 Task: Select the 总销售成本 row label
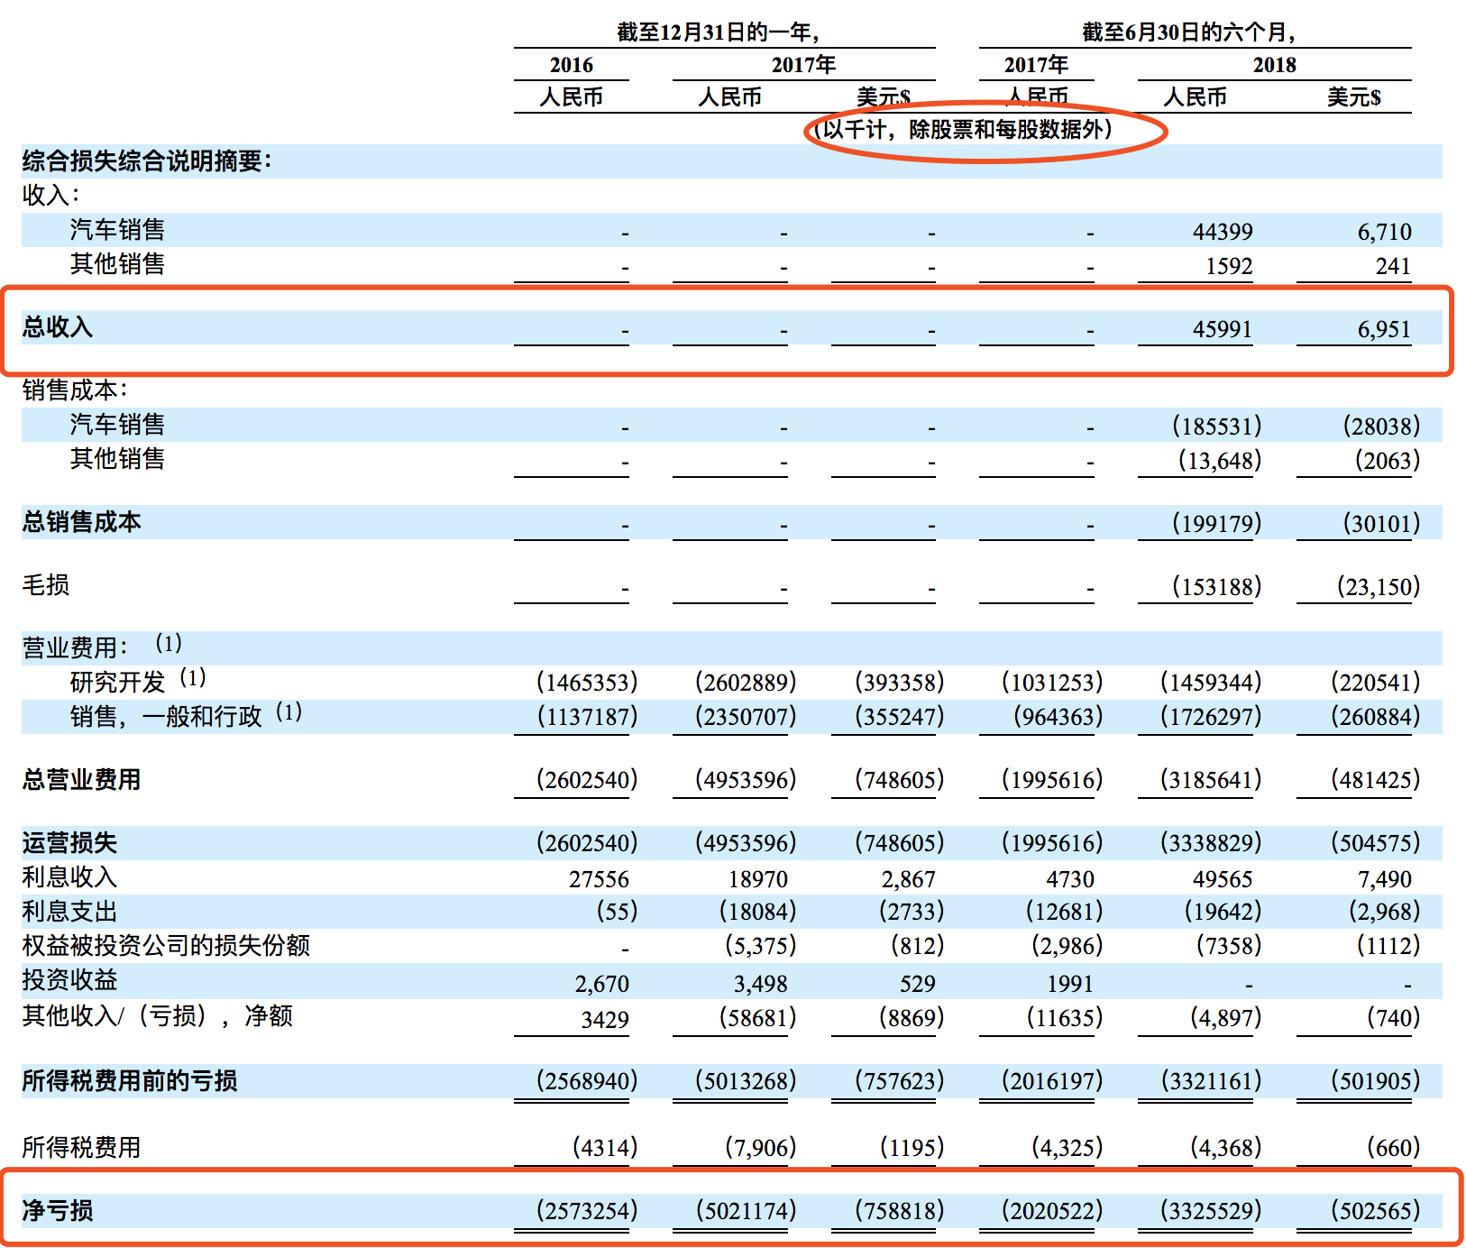[63, 521]
